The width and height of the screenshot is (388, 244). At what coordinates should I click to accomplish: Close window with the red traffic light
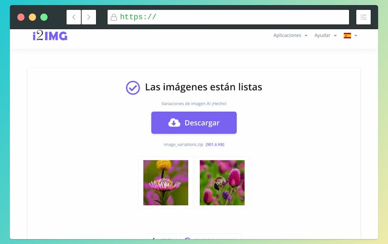[x=21, y=17]
